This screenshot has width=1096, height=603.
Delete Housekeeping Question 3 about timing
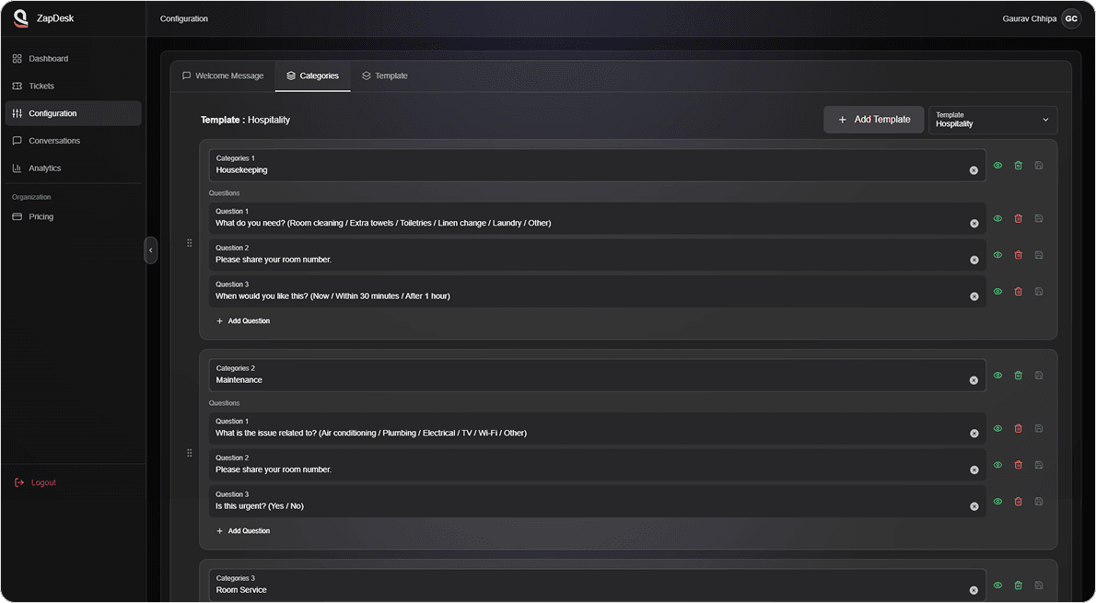pyautogui.click(x=1018, y=292)
